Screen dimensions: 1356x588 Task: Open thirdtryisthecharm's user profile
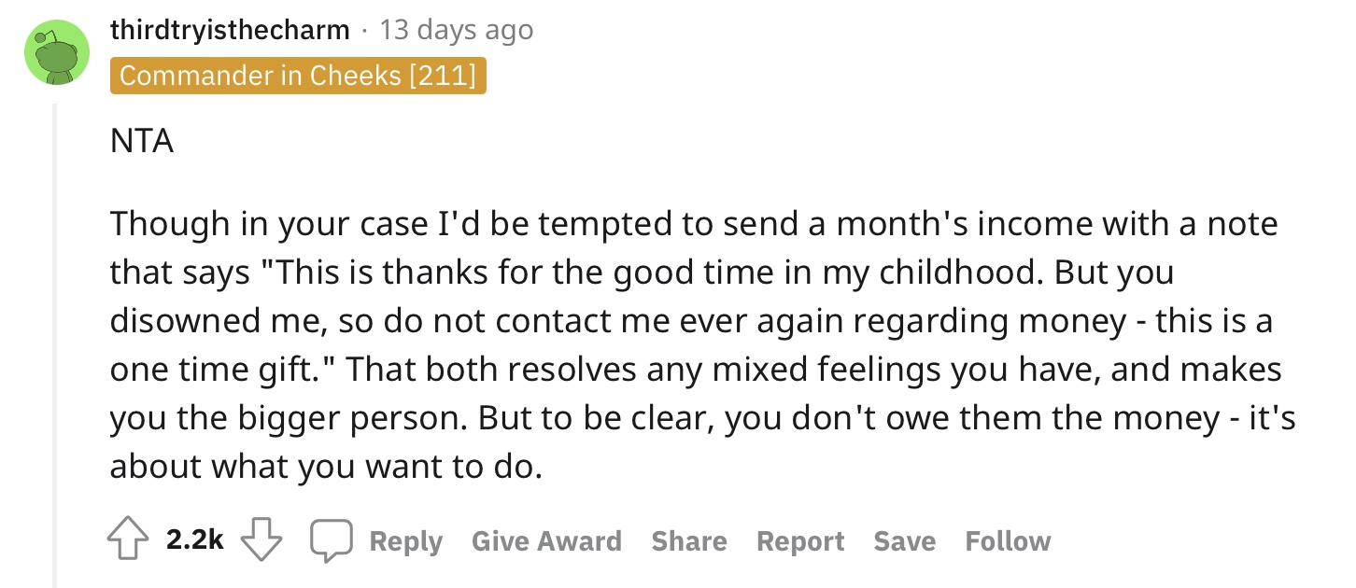(x=230, y=30)
